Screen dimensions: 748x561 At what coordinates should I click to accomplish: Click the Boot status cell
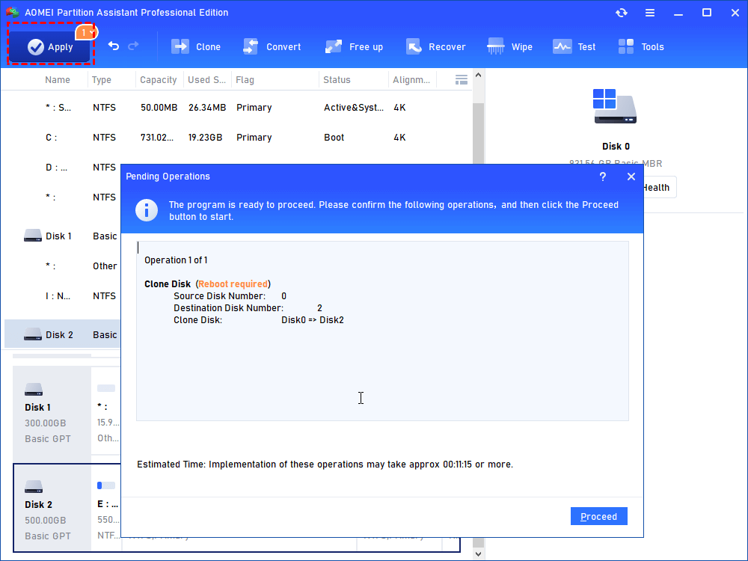pyautogui.click(x=334, y=138)
